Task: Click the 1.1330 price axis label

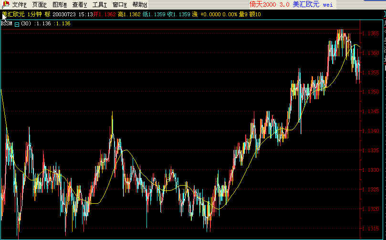Action: [x=371, y=169]
